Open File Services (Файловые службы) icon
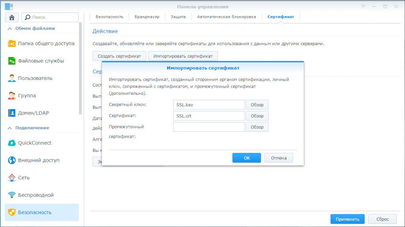Image resolution: width=405 pixels, height=227 pixels. (x=12, y=61)
